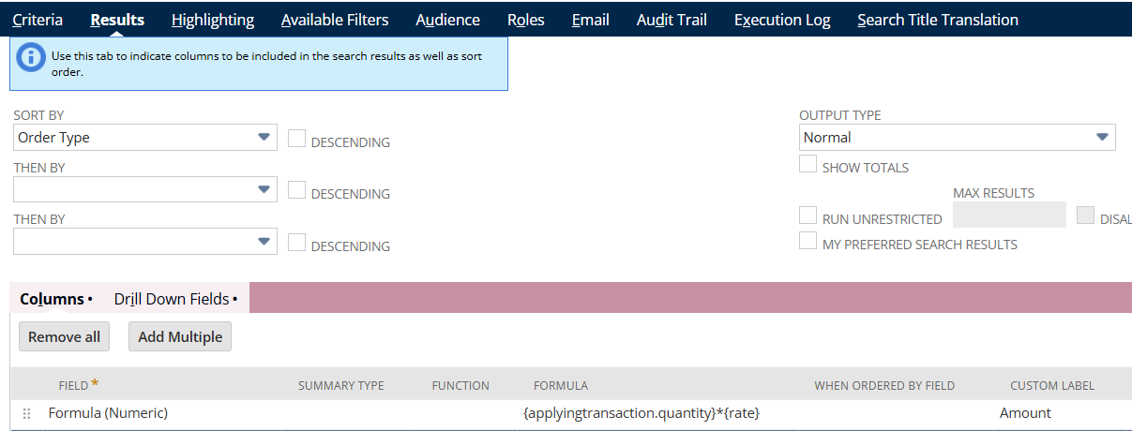Go to the Available Filters tab

tap(335, 20)
